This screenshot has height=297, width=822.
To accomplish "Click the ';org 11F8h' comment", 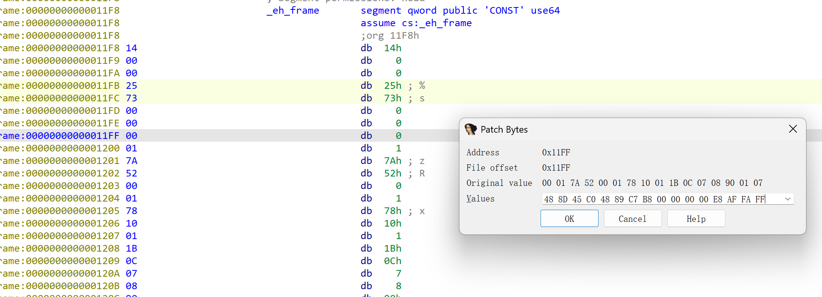I will coord(389,36).
